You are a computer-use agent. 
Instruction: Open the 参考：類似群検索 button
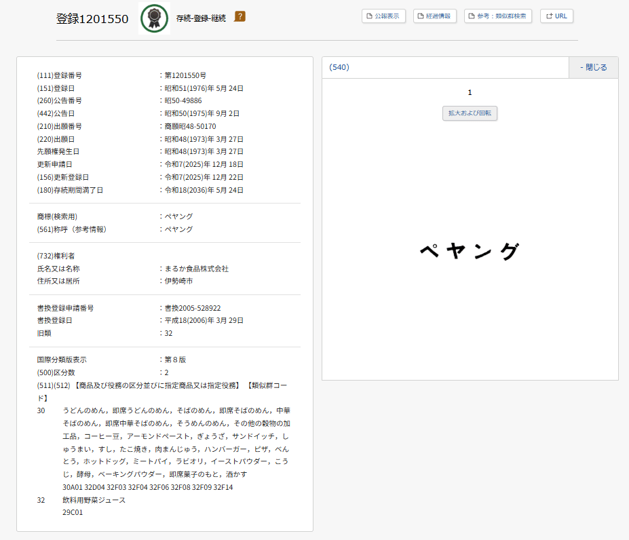click(x=498, y=16)
